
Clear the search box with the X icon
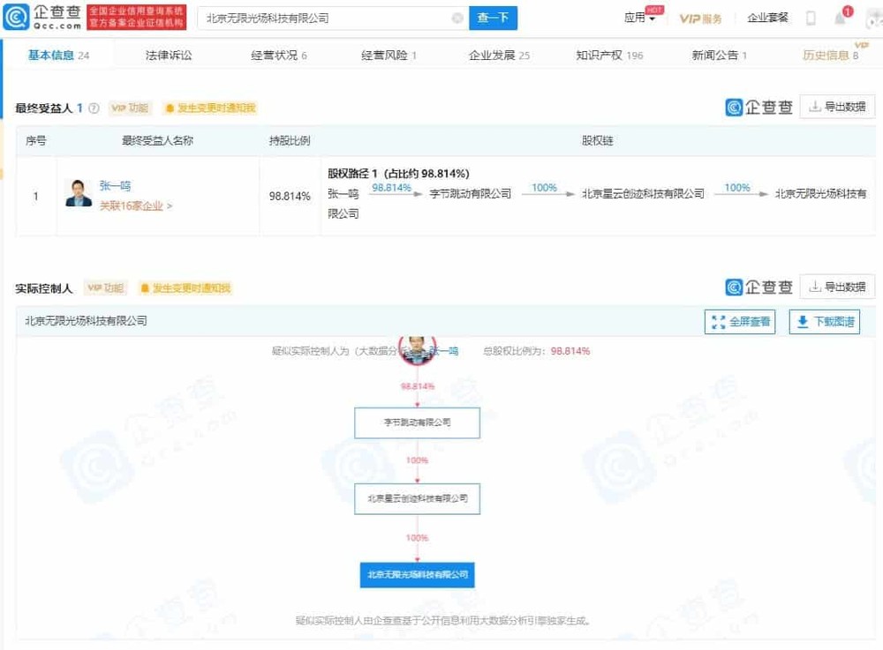coord(457,18)
